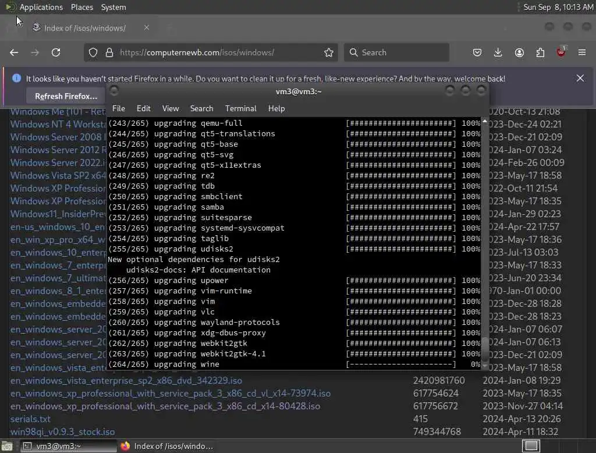Click the terminal scrollbar up arrow
Viewport: 596px width, 453px height.
pos(485,121)
